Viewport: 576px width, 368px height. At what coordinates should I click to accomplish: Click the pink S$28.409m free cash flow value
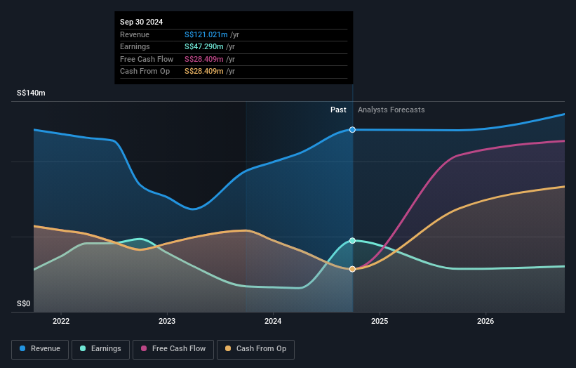[204, 59]
